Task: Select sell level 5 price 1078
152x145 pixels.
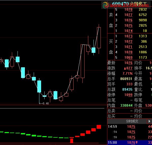Action: pyautogui.click(x=128, y=9)
